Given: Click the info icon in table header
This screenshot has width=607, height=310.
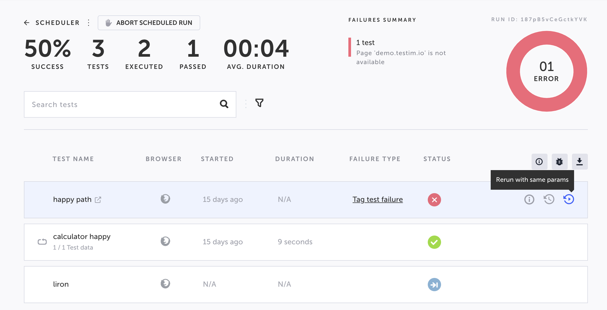Looking at the screenshot, I should click(539, 162).
